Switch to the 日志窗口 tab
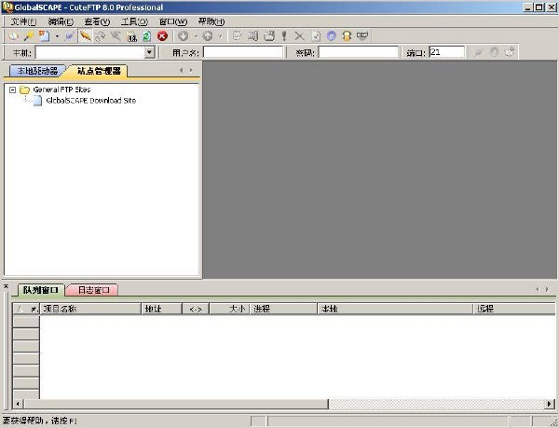Image resolution: width=559 pixels, height=428 pixels. [93, 290]
